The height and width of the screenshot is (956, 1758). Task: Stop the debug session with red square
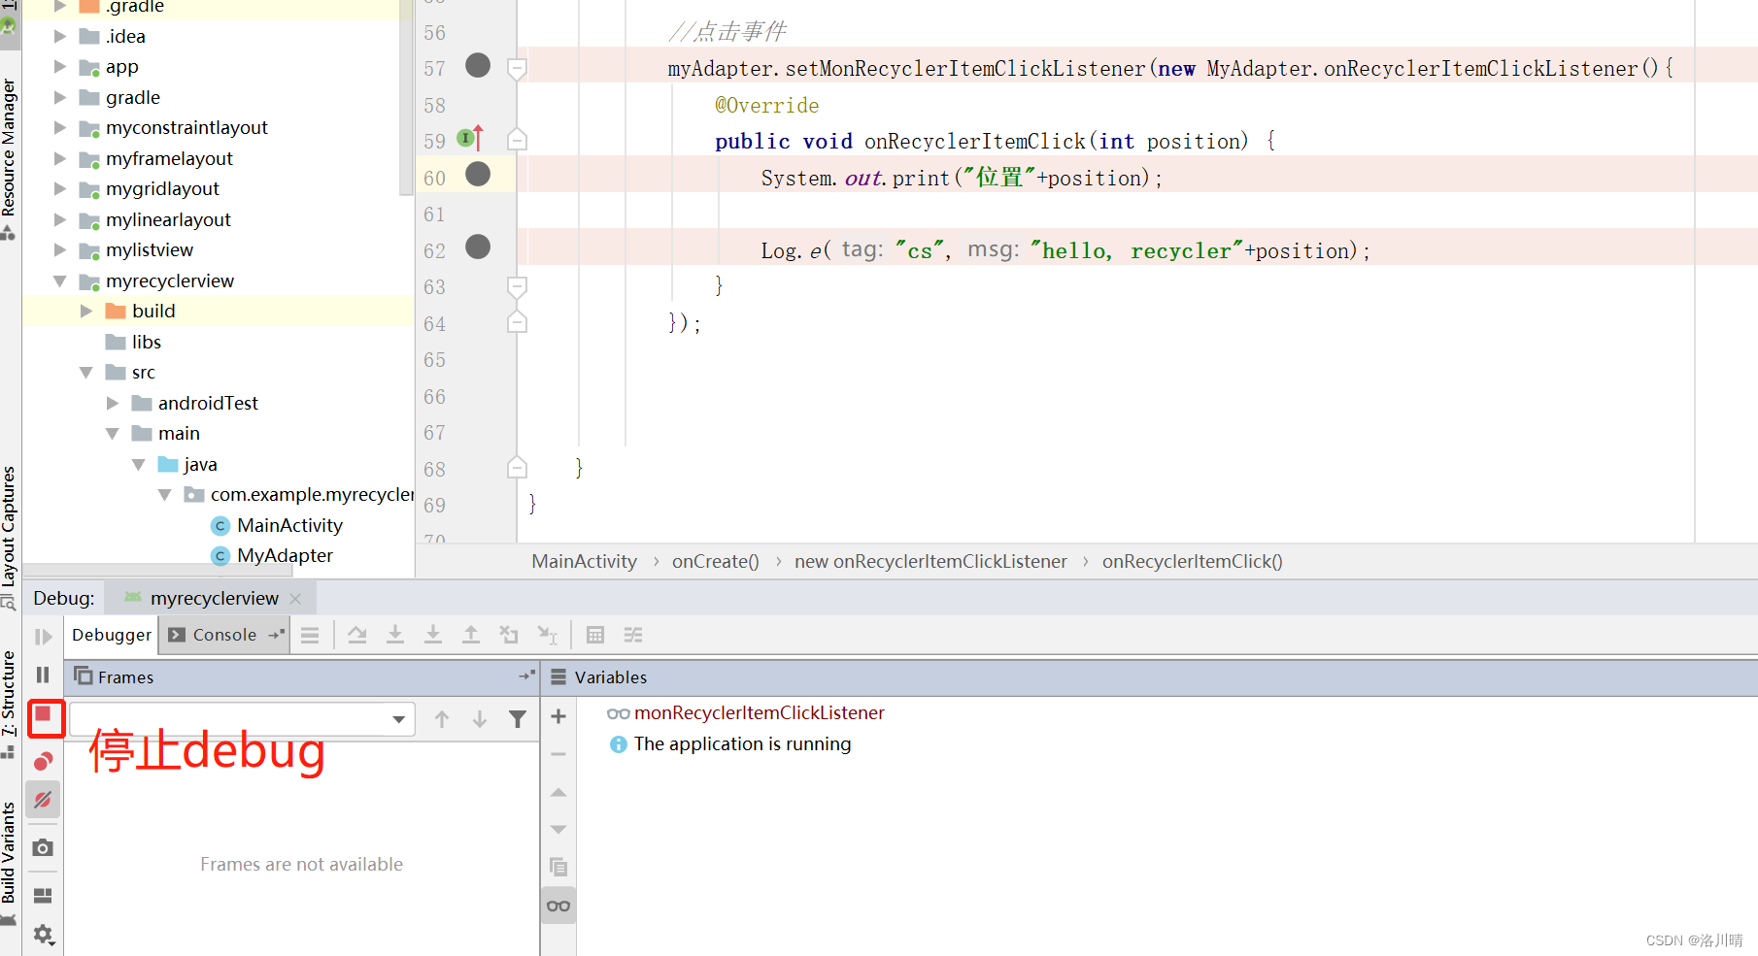click(x=44, y=715)
